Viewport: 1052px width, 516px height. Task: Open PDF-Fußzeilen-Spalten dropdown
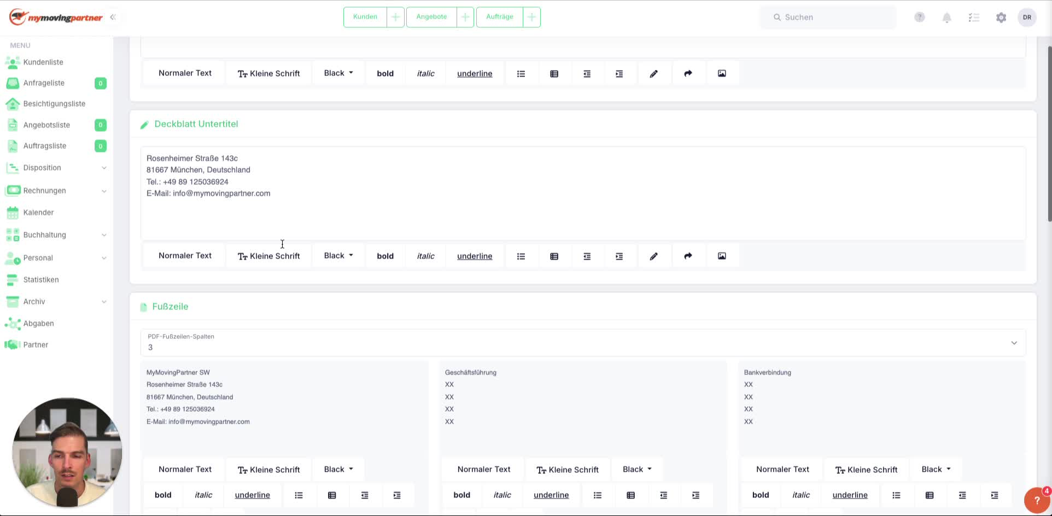[583, 343]
